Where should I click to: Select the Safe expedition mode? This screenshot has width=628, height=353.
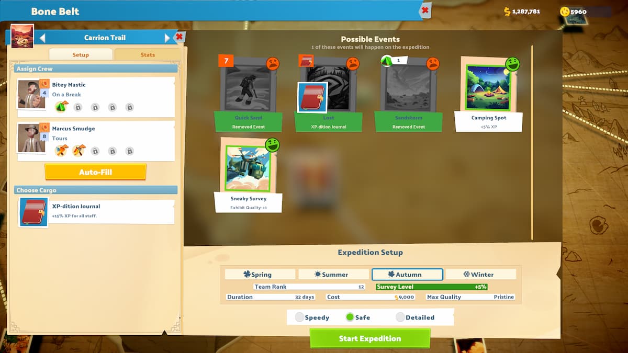pos(350,317)
